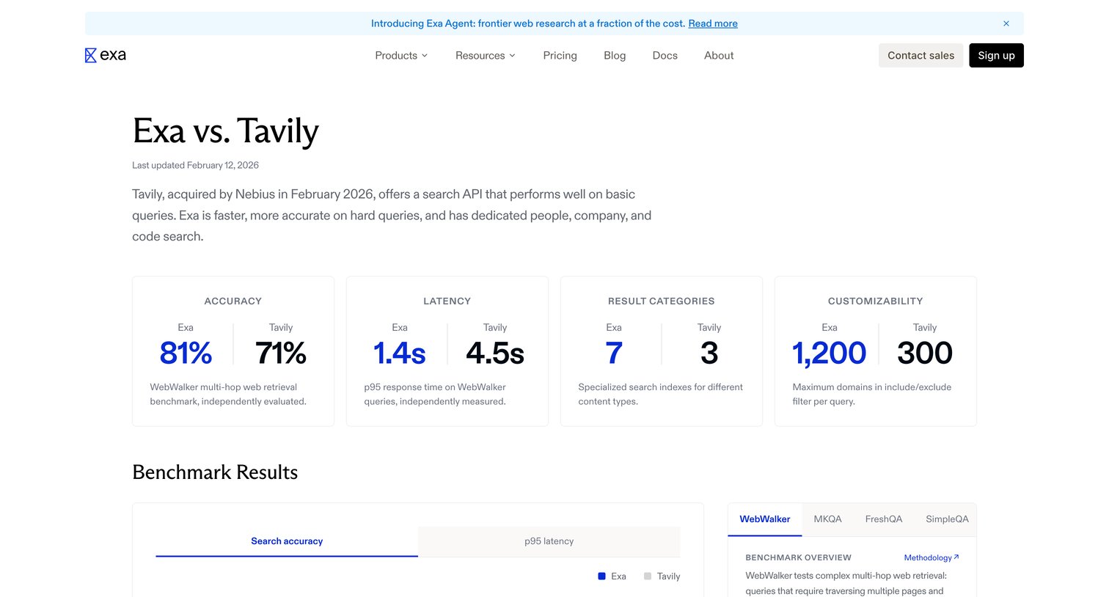Expand the Products dropdown menu
Image resolution: width=1109 pixels, height=597 pixels.
(401, 56)
